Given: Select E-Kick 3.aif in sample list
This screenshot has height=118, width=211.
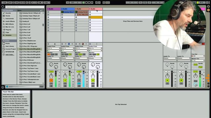Looking at the screenshot, I should click(x=26, y=24).
